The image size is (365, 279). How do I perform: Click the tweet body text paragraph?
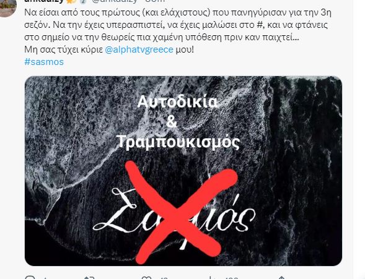178,31
